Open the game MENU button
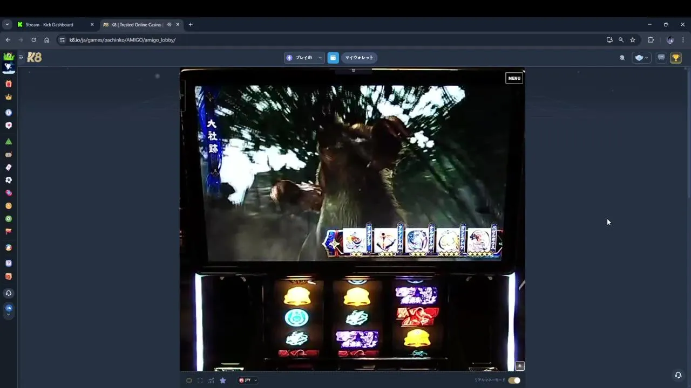Image resolution: width=691 pixels, height=388 pixels. click(x=514, y=78)
